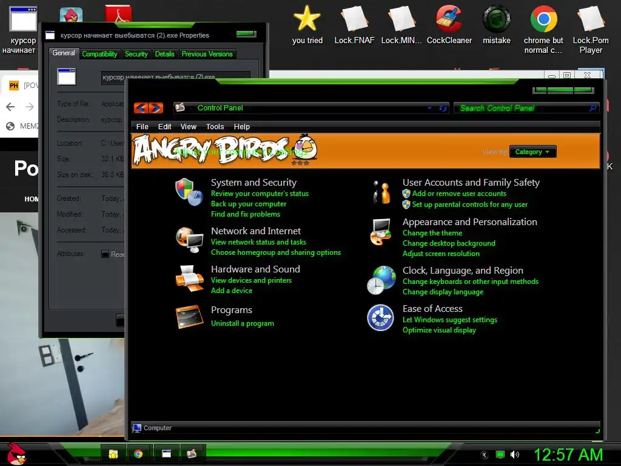The width and height of the screenshot is (621, 466).
Task: Click 'Change display language' link
Action: click(443, 292)
